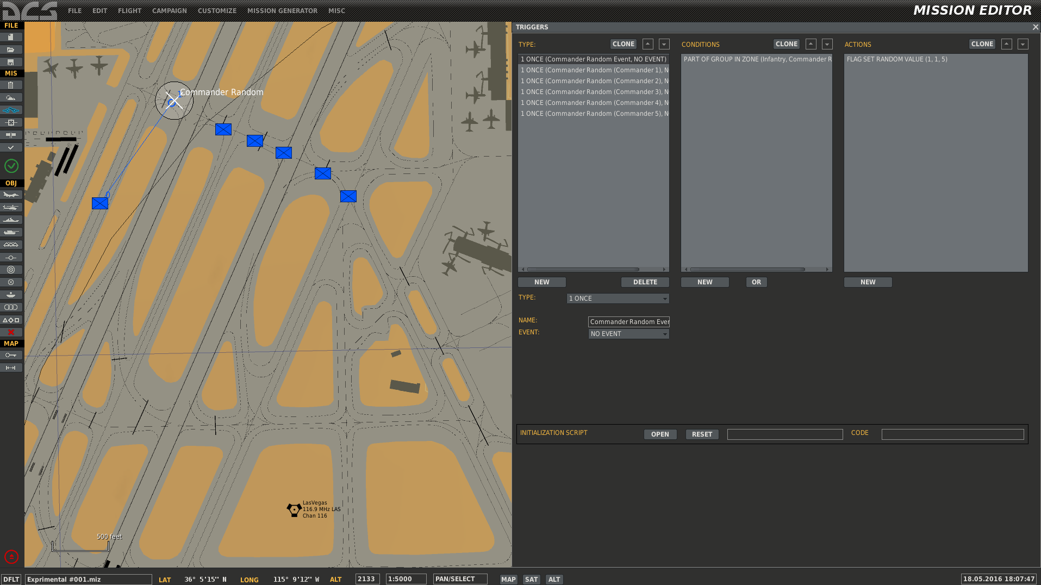Screen dimensions: 1041x585
Task: Open the EDIT menu
Action: (100, 11)
